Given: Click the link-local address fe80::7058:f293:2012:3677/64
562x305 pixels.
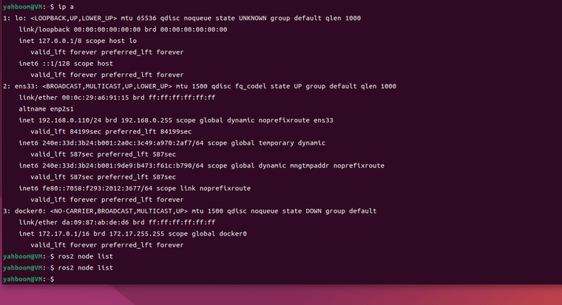Looking at the screenshot, I should click(x=97, y=188).
